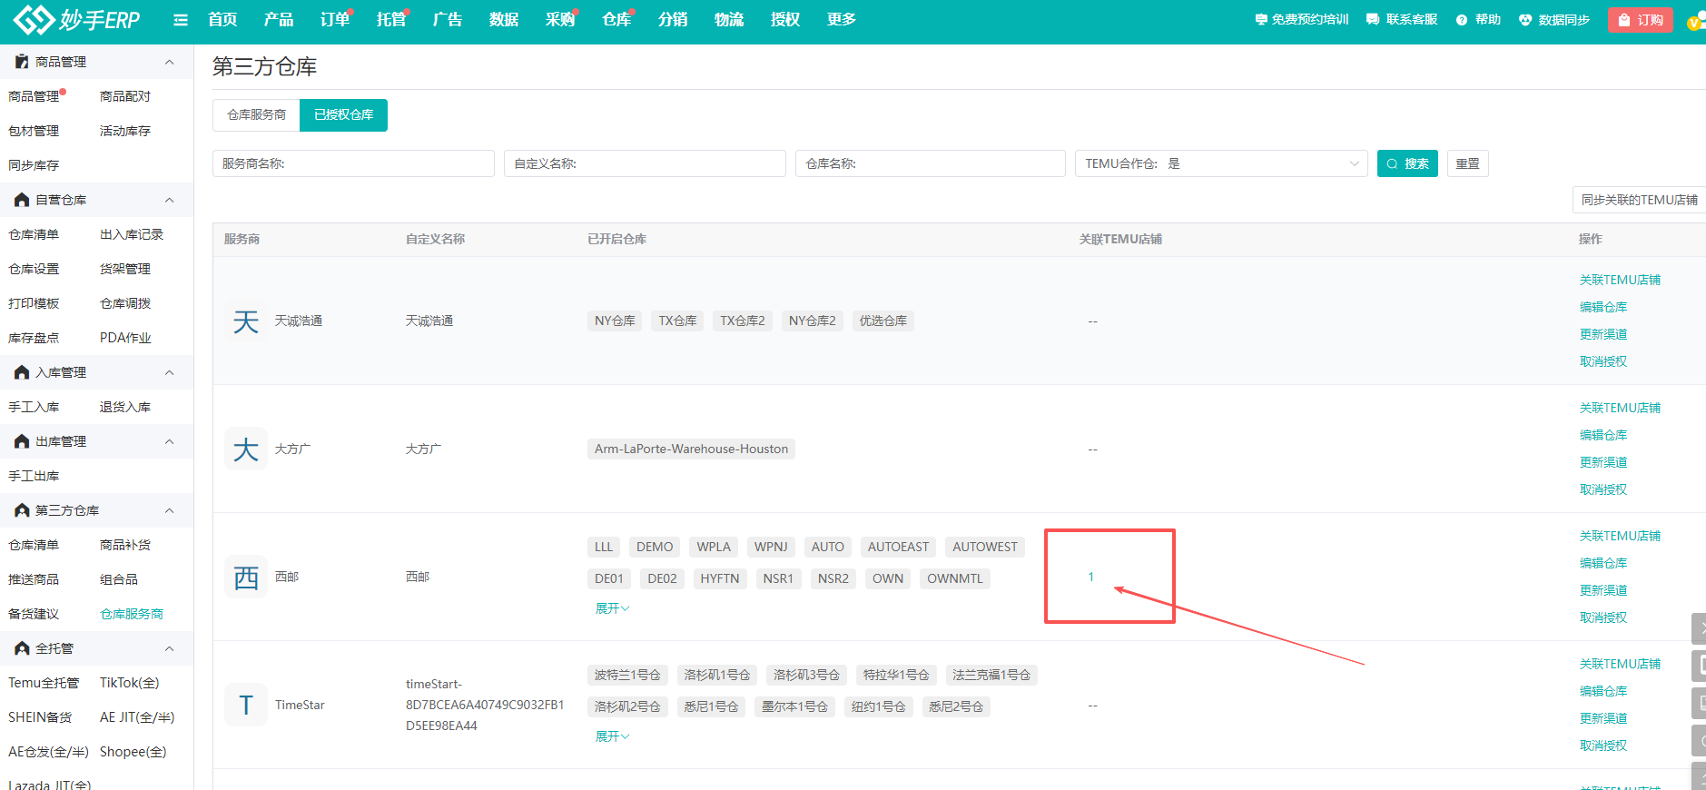Collapse the 商品管理 sidebar section
The width and height of the screenshot is (1706, 790).
tap(169, 62)
